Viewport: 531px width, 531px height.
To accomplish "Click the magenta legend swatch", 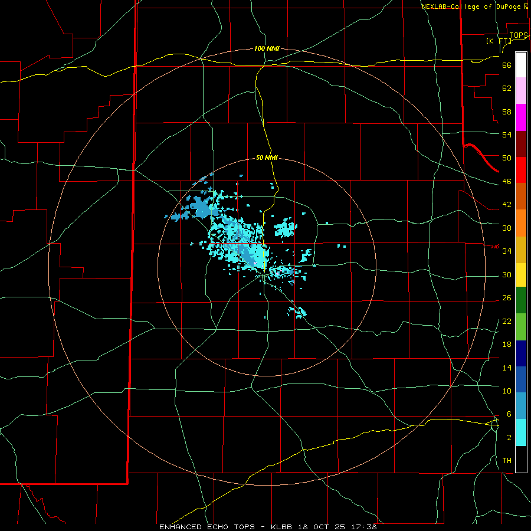I will click(x=521, y=117).
